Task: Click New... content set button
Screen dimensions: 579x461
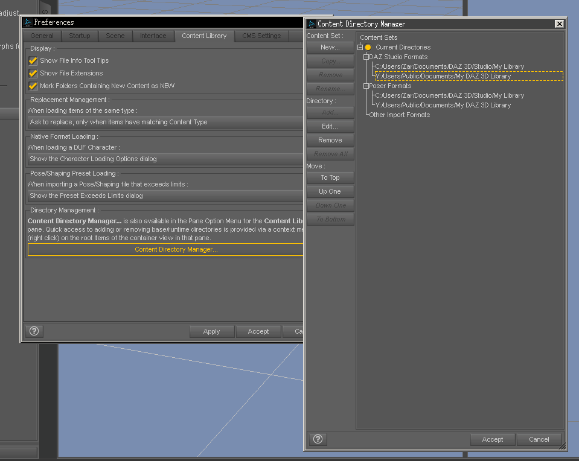Action: [x=330, y=47]
